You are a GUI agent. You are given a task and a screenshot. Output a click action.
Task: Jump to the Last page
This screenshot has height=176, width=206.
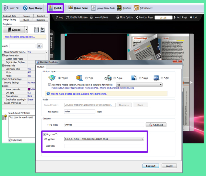[193, 17]
